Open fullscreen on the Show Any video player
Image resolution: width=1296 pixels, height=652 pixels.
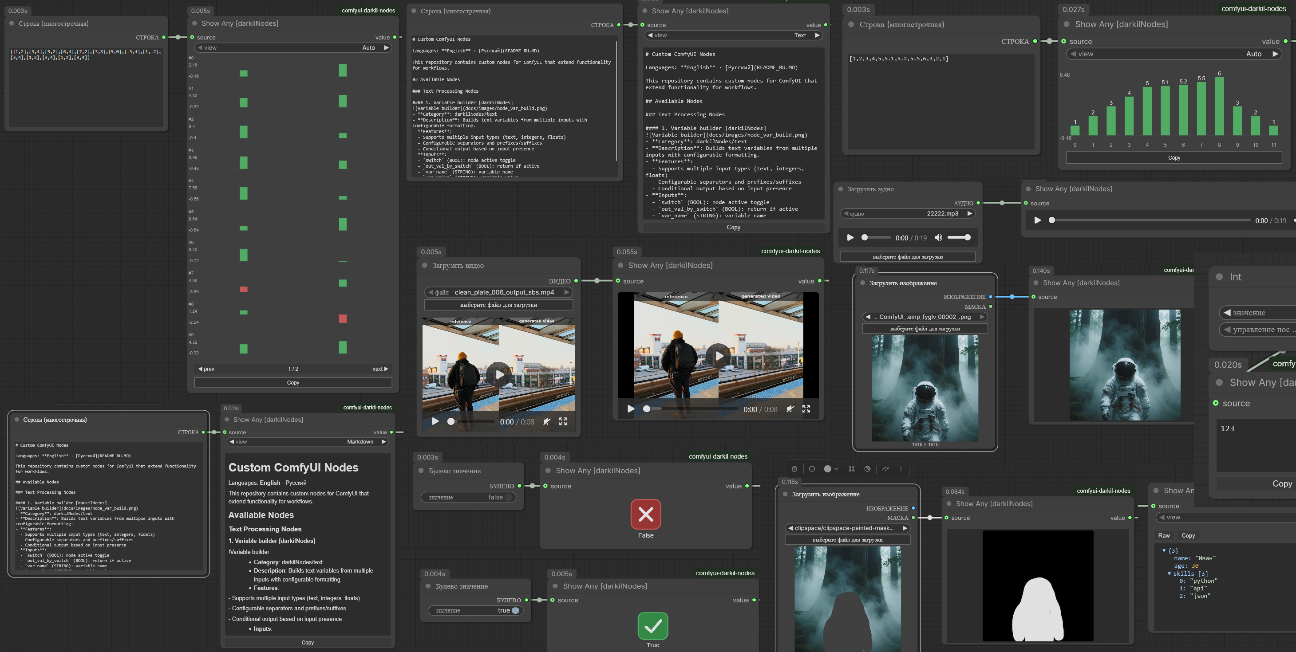(806, 408)
